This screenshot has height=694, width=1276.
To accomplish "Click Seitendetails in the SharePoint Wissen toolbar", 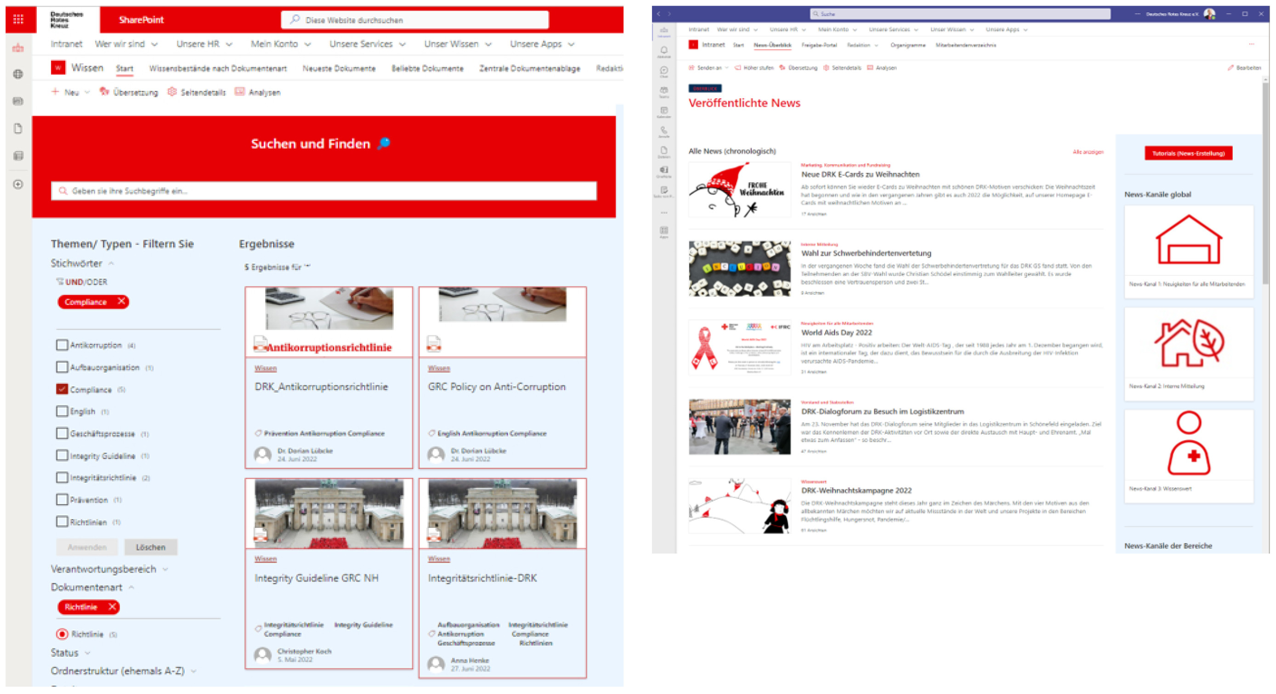I will pyautogui.click(x=197, y=92).
